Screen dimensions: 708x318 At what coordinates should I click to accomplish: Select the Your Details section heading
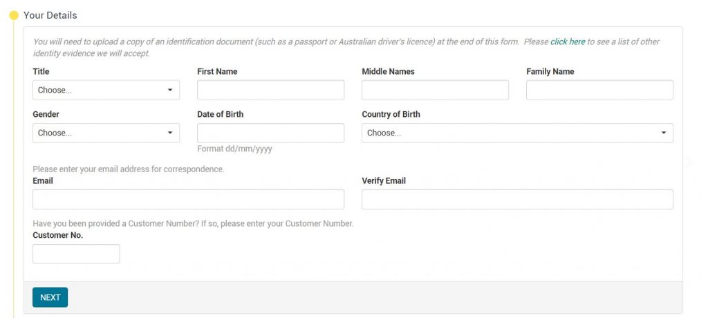pyautogui.click(x=50, y=15)
